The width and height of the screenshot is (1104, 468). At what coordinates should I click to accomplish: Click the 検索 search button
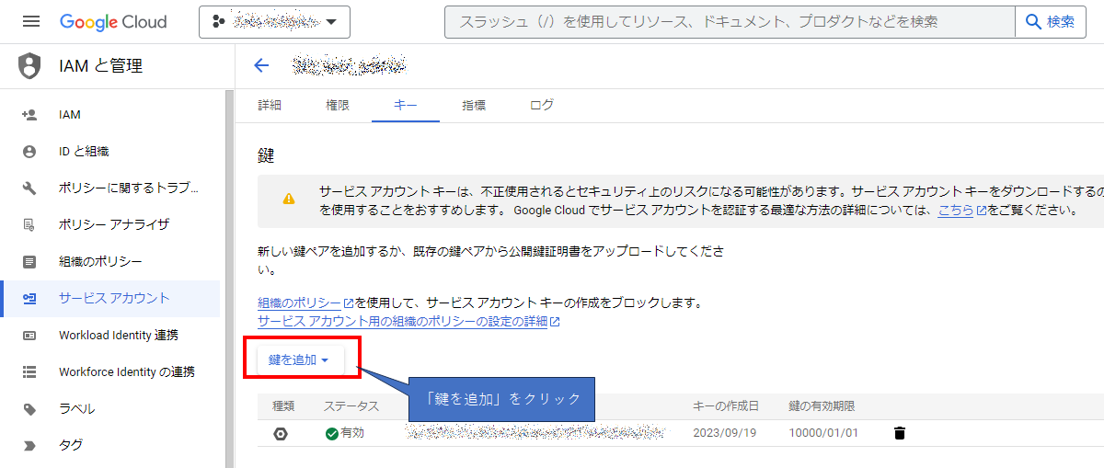pyautogui.click(x=1050, y=21)
